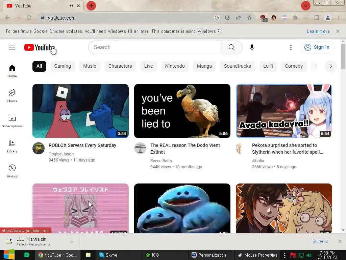Select the Nintendo filter chip
Viewport: 346px width, 260px height.
[175, 66]
